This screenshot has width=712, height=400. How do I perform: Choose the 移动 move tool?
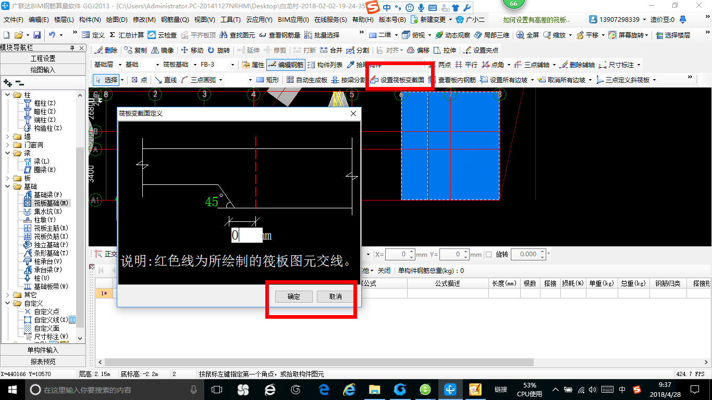(x=192, y=51)
